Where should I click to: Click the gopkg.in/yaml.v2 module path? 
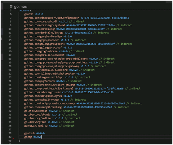[x=36, y=126]
